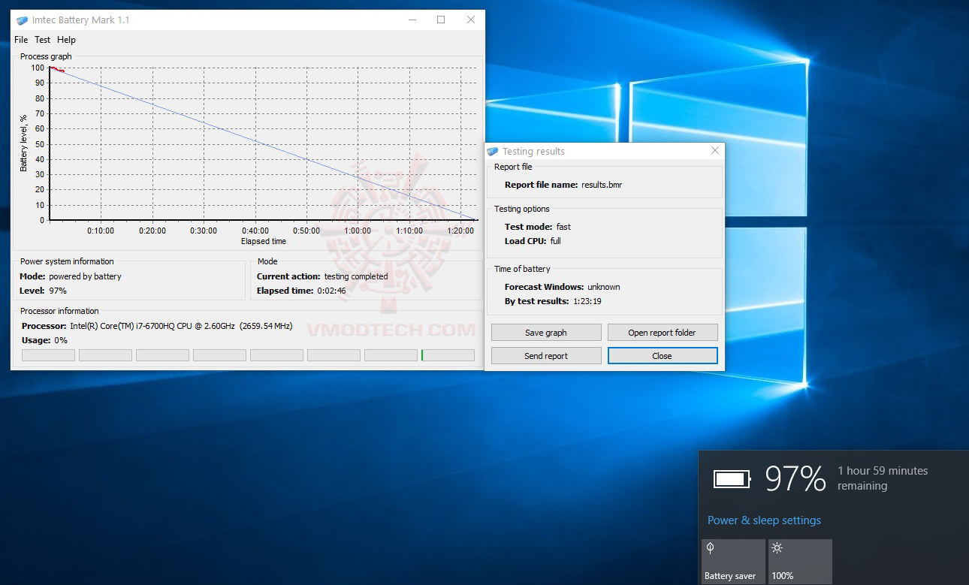Minimize the Imtec Battery Mark window

tap(411, 20)
